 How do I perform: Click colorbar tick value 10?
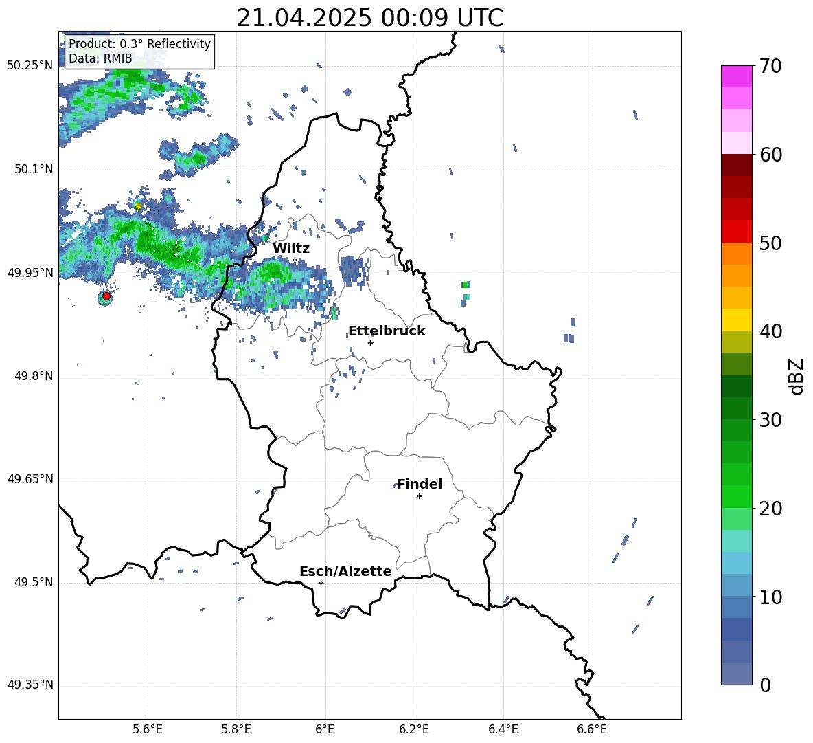tap(770, 597)
